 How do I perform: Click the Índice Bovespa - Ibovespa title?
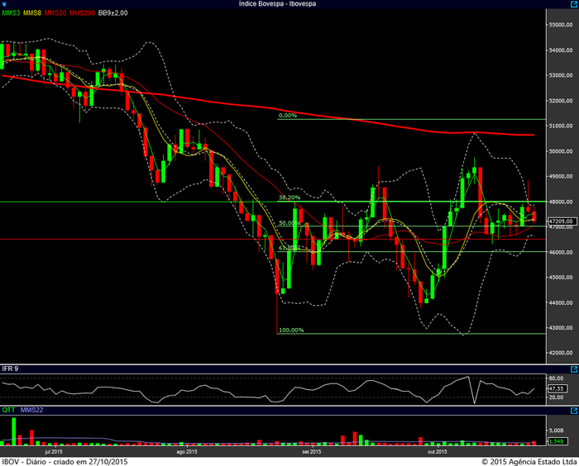[277, 3]
